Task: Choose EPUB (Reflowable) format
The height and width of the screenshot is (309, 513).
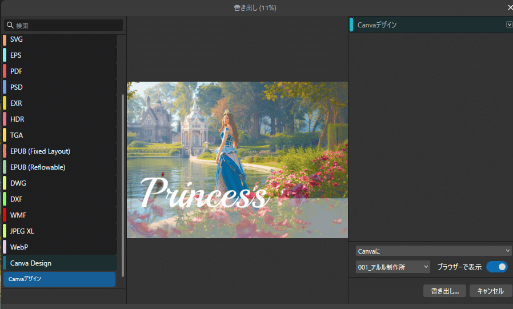Action: [60, 167]
